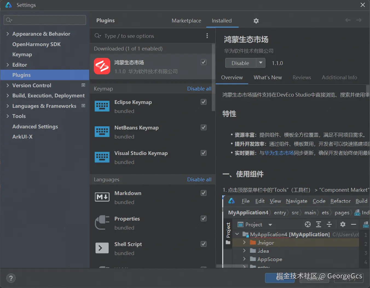Switch to the Installed tab
Screen dimensions: 370x288
click(x=222, y=21)
